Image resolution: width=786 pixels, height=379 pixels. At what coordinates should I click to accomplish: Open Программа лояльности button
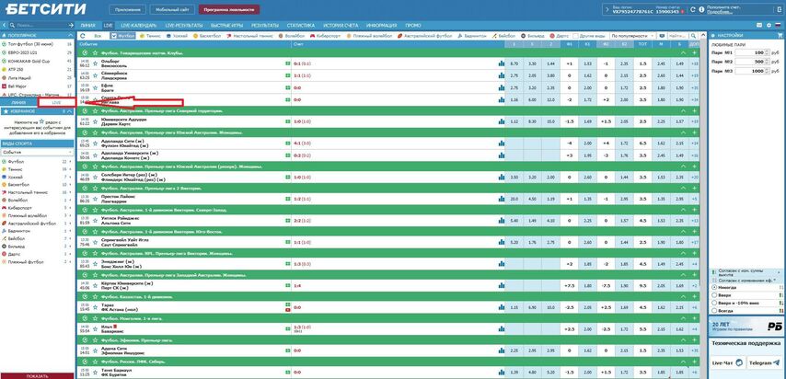click(229, 9)
